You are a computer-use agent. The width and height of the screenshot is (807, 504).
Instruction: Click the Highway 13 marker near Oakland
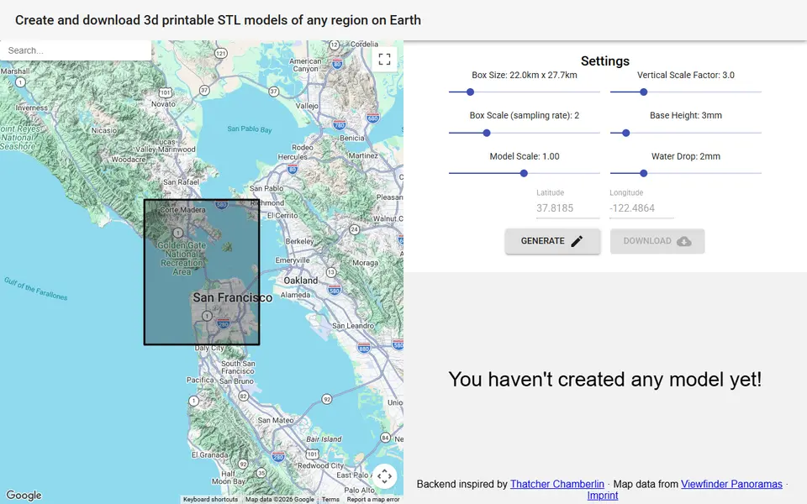coord(331,272)
